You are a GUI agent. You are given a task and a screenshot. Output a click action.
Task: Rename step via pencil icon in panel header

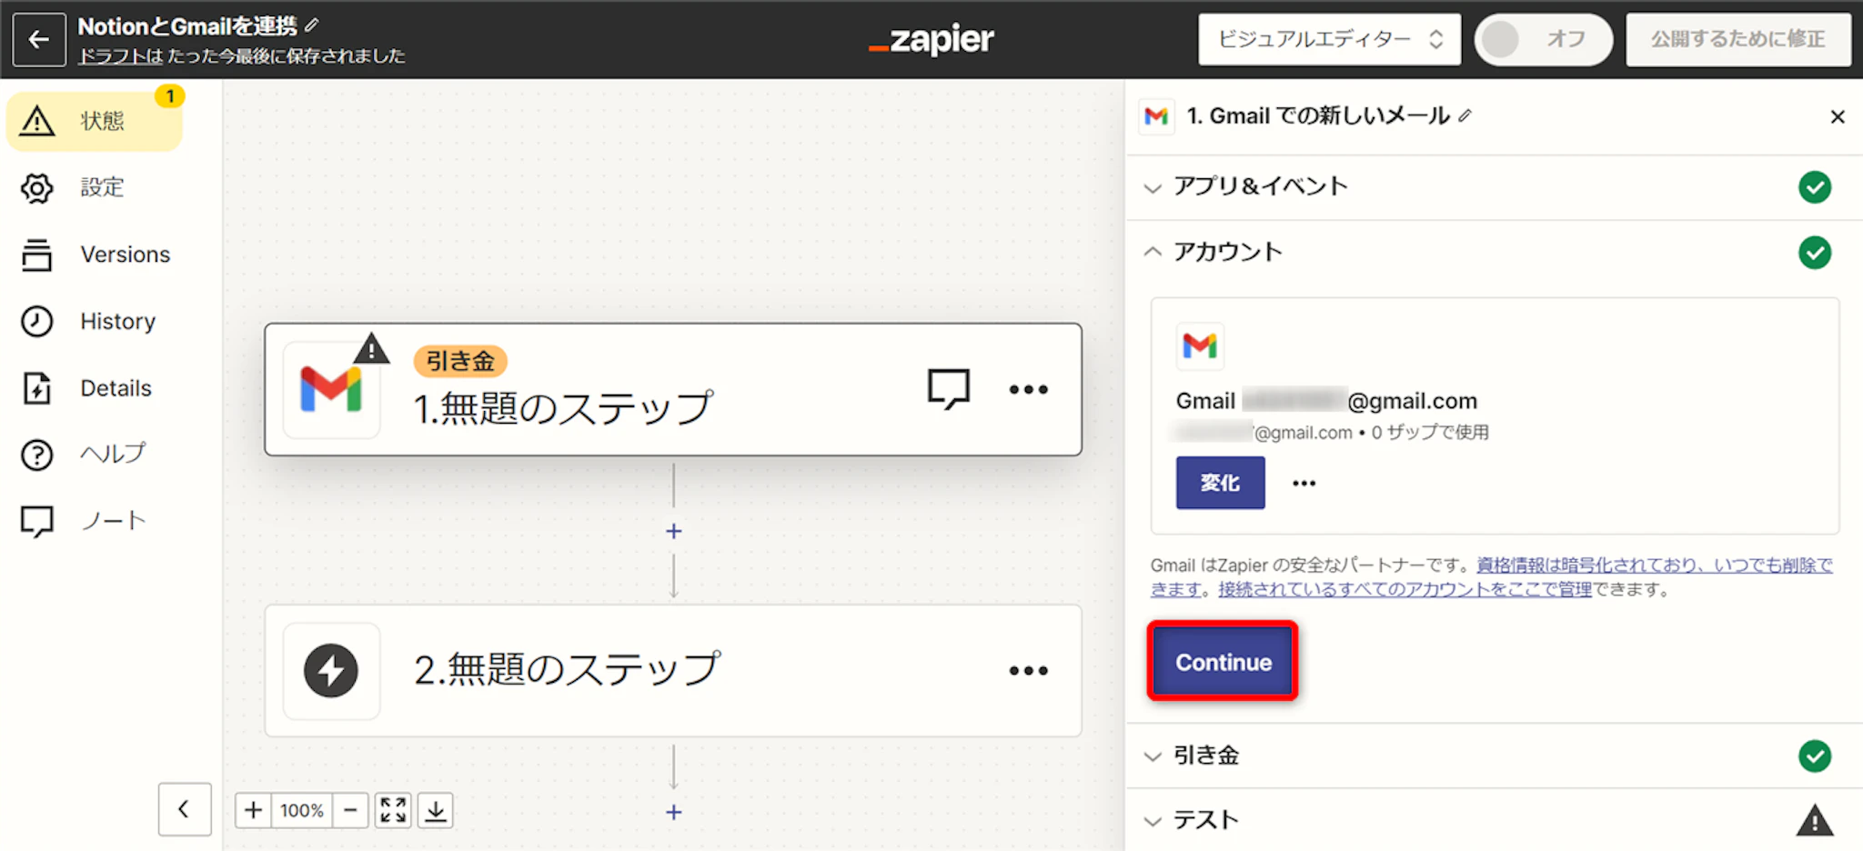1465,116
